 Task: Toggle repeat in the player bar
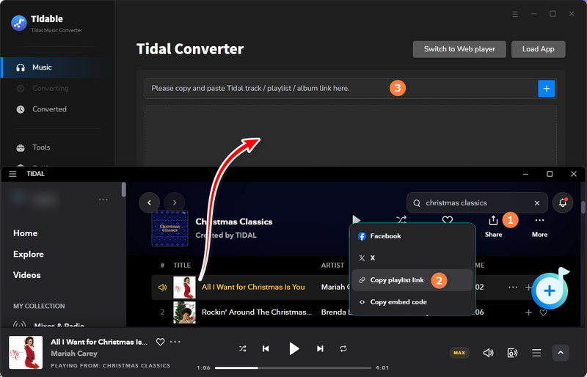coord(343,349)
